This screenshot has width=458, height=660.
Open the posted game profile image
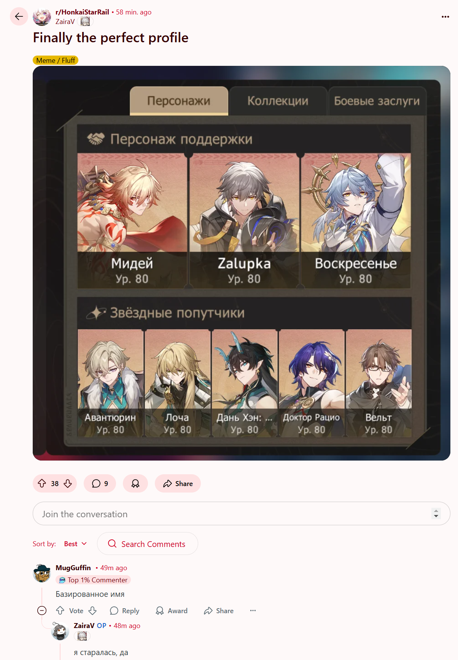point(242,263)
